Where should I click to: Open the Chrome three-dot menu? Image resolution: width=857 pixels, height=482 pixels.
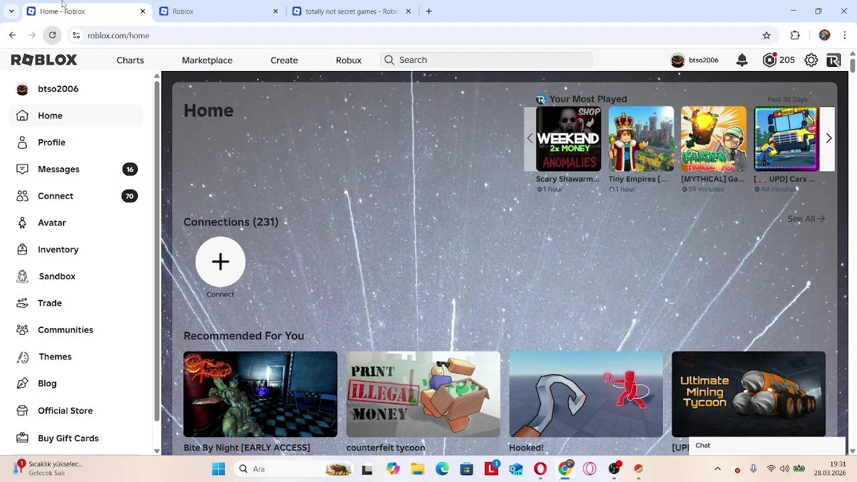846,35
